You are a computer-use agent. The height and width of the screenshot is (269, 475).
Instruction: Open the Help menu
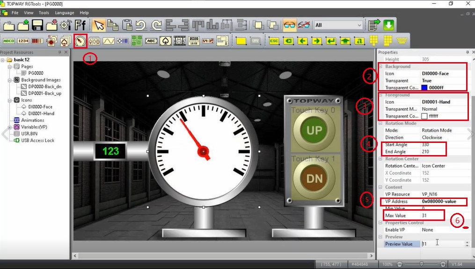click(x=84, y=13)
